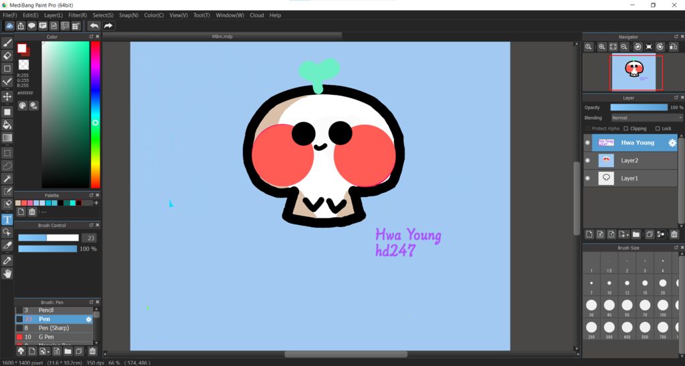Enable the Lock checkbox
The image size is (685, 366).
pyautogui.click(x=658, y=129)
